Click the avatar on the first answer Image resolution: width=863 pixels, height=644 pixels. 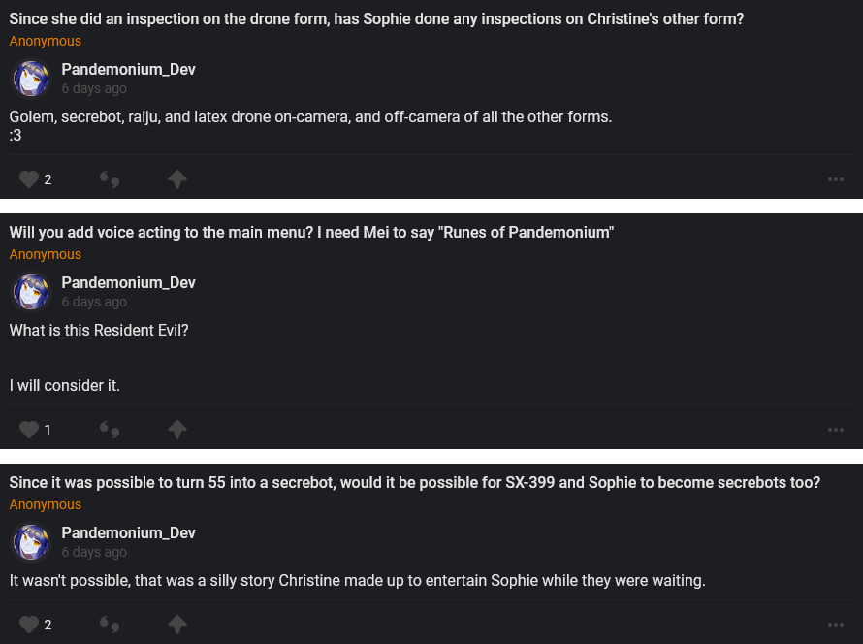point(31,79)
